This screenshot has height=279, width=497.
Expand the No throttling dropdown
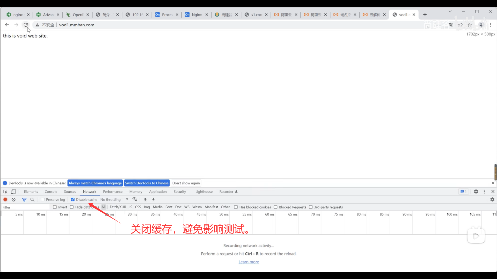tap(114, 199)
